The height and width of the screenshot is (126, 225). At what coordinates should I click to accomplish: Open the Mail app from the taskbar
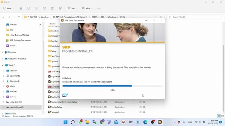[x=116, y=122]
